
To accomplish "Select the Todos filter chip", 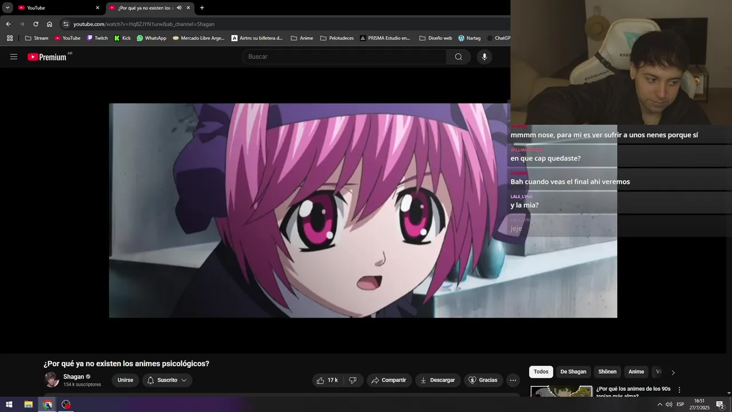I will tap(541, 372).
